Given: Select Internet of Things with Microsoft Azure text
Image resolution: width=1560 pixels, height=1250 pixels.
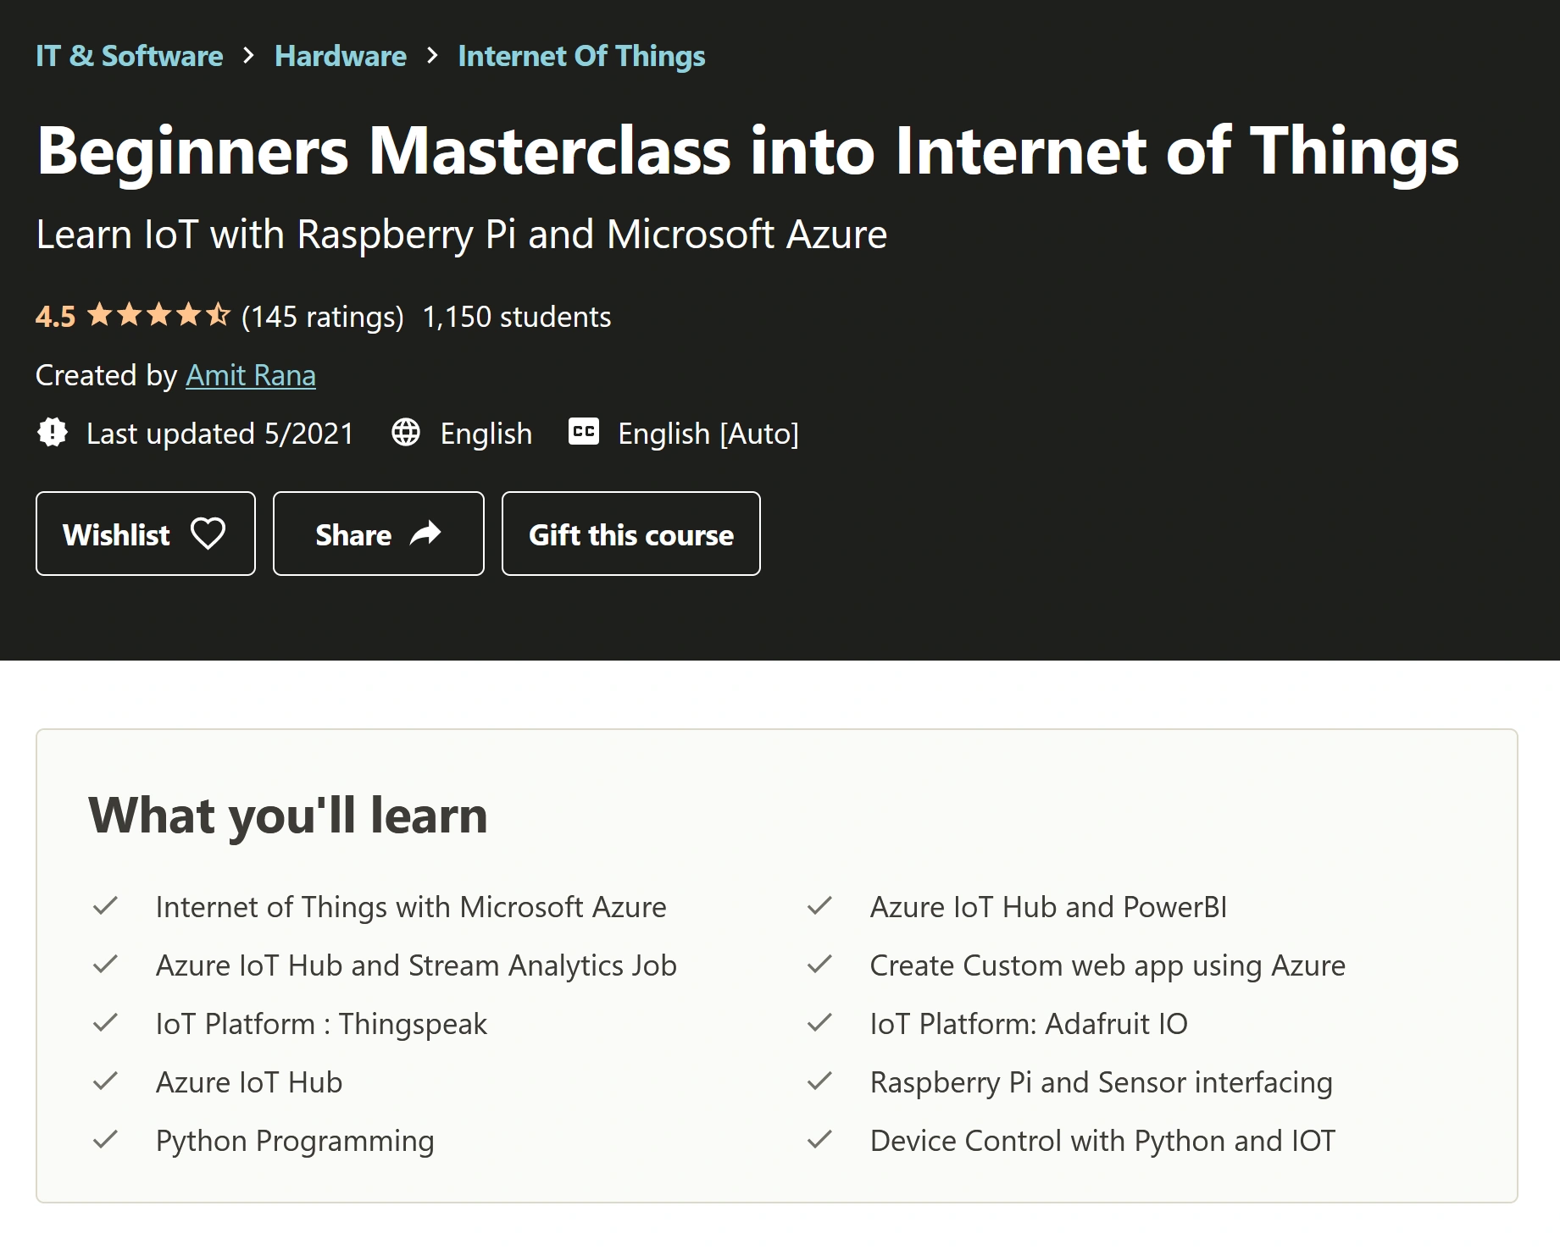Looking at the screenshot, I should [x=411, y=907].
